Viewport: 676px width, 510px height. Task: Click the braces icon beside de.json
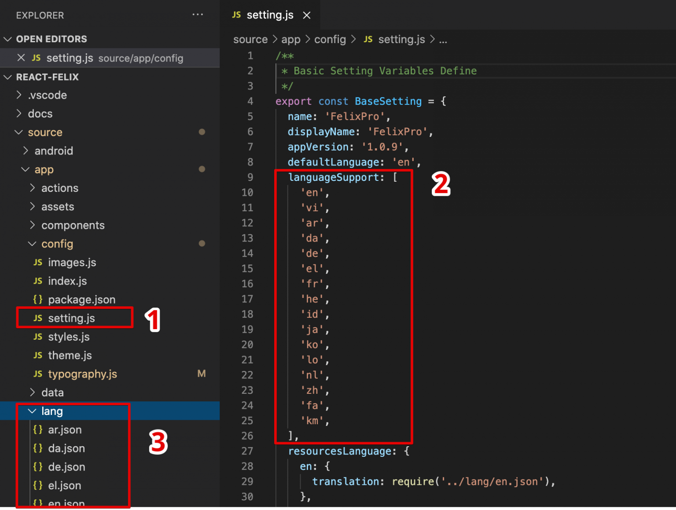(38, 466)
